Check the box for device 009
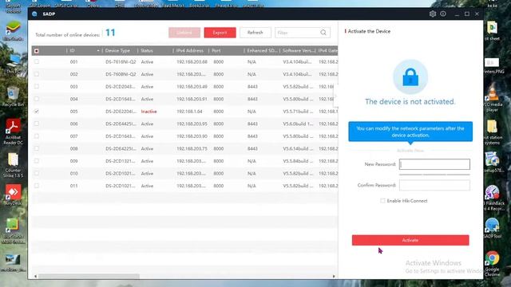The image size is (511, 287). pyautogui.click(x=37, y=161)
